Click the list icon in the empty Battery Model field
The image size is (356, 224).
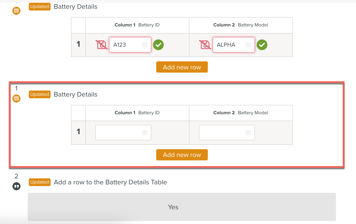248,133
